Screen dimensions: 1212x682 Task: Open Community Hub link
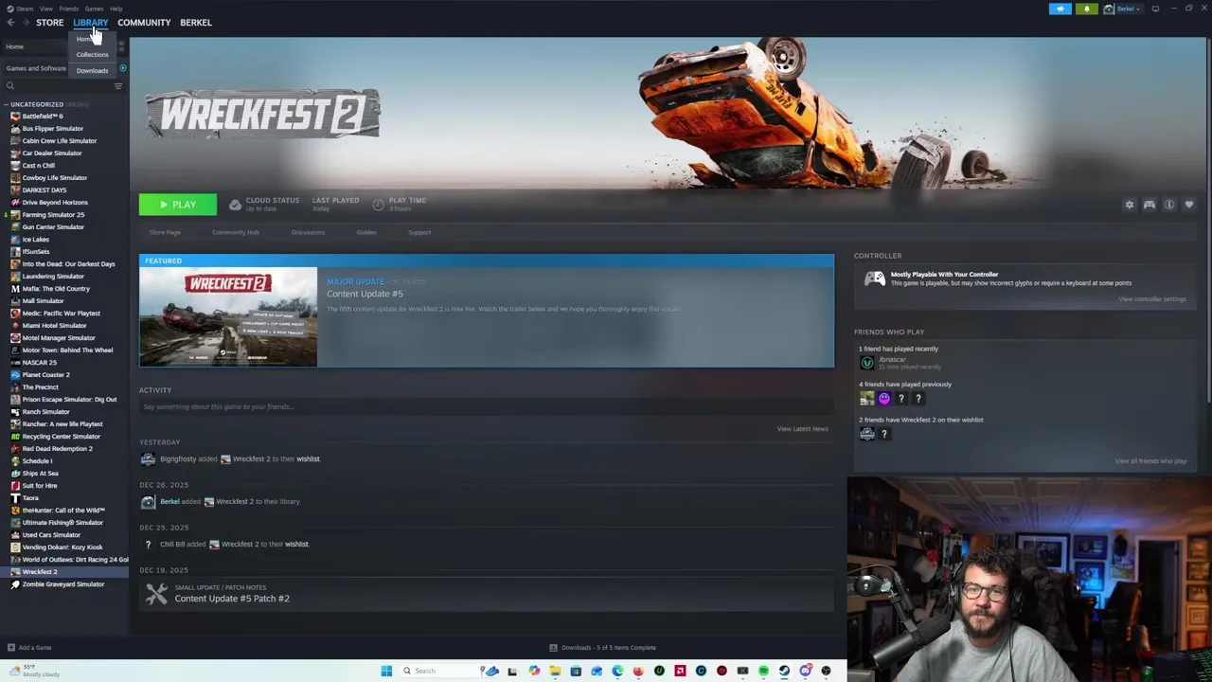pos(236,232)
